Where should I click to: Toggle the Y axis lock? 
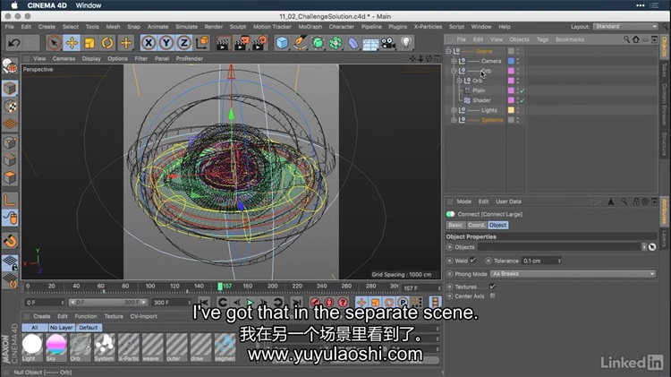[x=166, y=43]
